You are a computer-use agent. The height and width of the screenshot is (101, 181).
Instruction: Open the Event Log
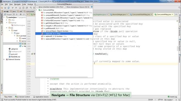click(x=172, y=97)
